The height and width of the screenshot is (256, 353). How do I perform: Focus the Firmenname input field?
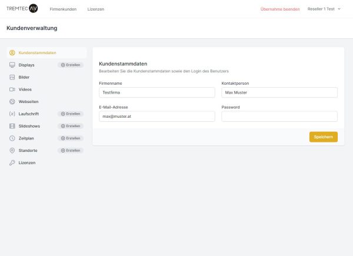157,92
